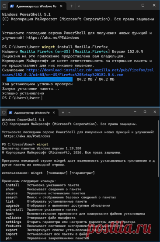160x242 pixels.
Task: Click '84.2 MB / 84.2 MB' size text
Action: [x=96, y=80]
